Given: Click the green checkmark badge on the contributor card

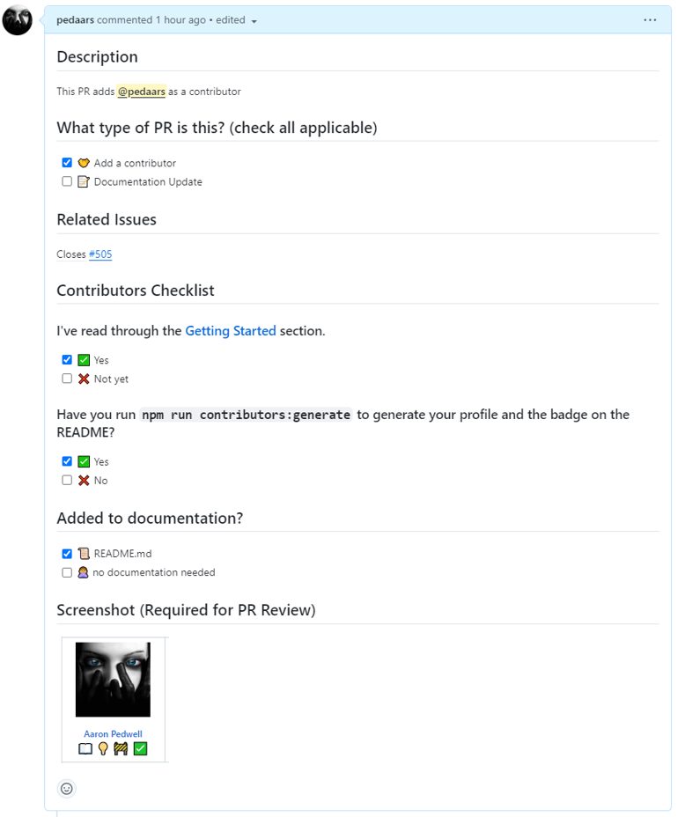Looking at the screenshot, I should pos(140,748).
